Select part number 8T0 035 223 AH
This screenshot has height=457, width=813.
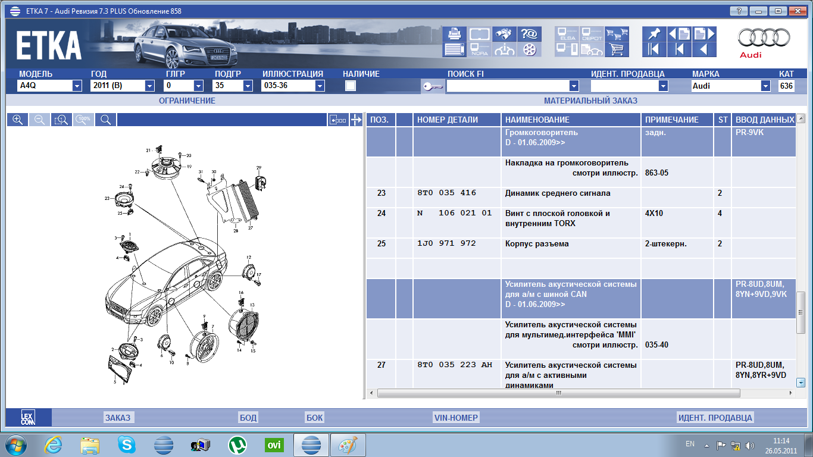pos(455,365)
